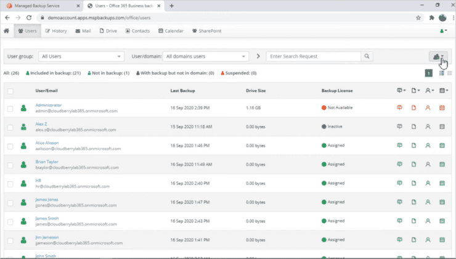The height and width of the screenshot is (259, 456).
Task: Click the arrow next to the domain dropdown
Action: 258,56
